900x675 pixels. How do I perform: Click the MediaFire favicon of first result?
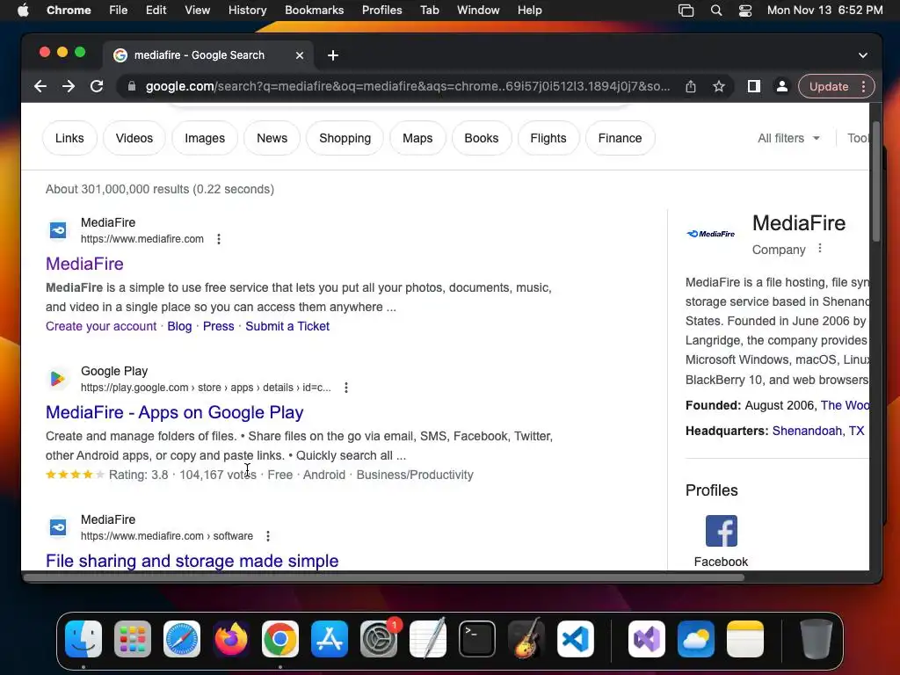pyautogui.click(x=58, y=230)
